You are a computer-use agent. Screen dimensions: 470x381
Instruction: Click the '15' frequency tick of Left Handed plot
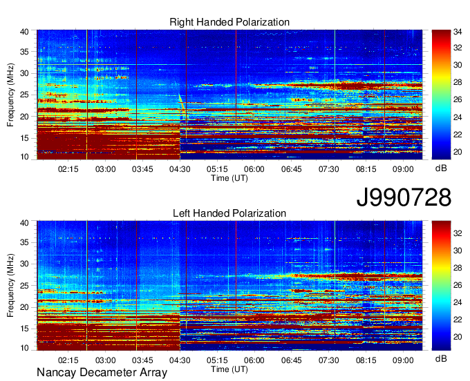pyautogui.click(x=24, y=329)
